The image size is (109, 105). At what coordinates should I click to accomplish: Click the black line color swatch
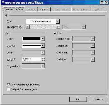click(32, 39)
